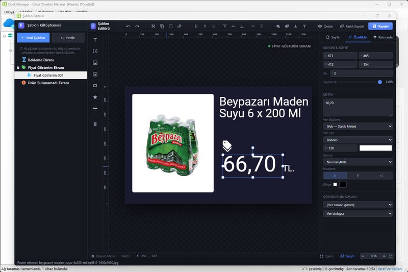Click the Redo arrow in the editor toolbar

point(137,27)
